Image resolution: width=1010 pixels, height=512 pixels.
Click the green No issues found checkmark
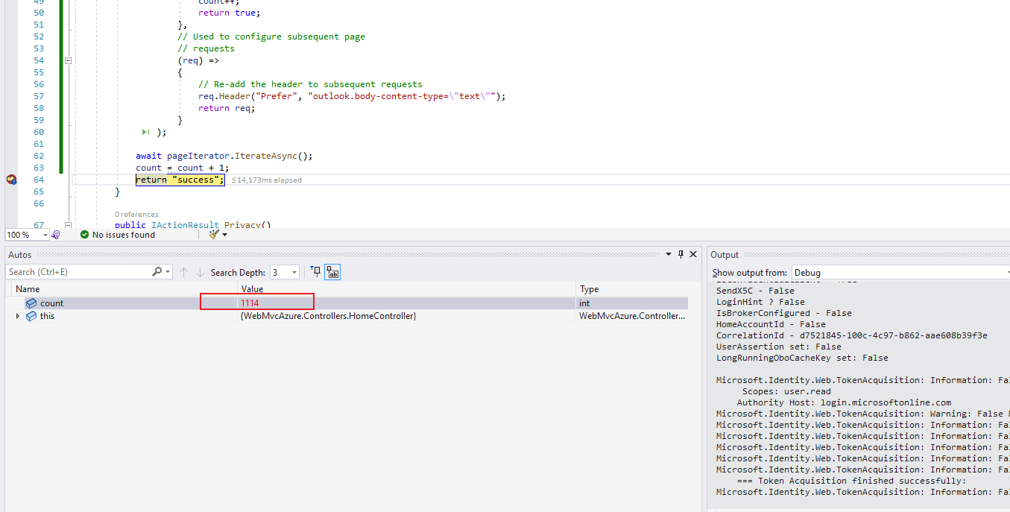pyautogui.click(x=84, y=235)
